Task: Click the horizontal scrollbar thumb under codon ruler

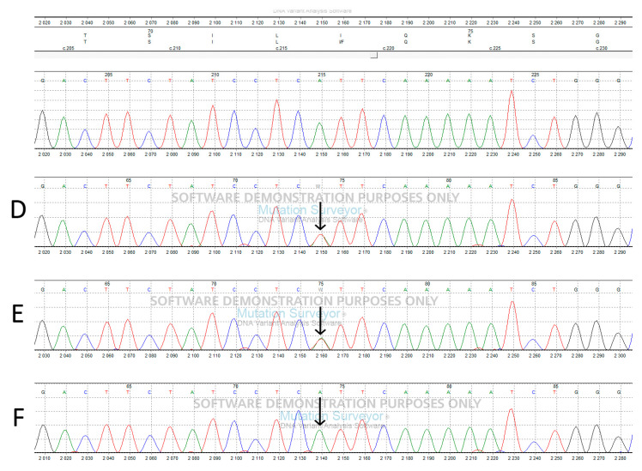Action: point(374,55)
